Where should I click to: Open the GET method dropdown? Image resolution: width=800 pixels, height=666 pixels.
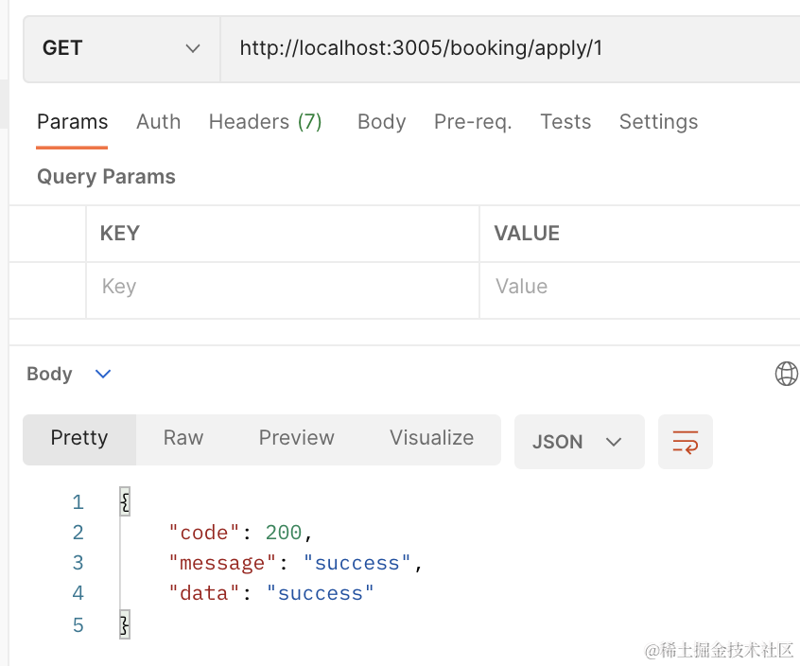coord(121,48)
